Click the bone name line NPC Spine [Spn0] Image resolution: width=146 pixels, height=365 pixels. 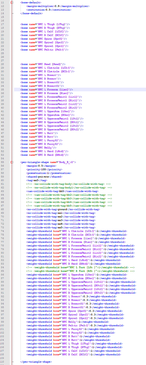pos(43,39)
